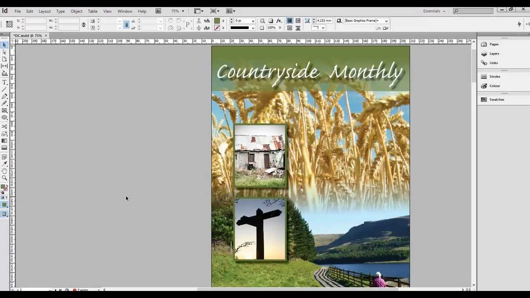This screenshot has height=298, width=530.
Task: Select the Eyedropper tool
Action: [5, 163]
